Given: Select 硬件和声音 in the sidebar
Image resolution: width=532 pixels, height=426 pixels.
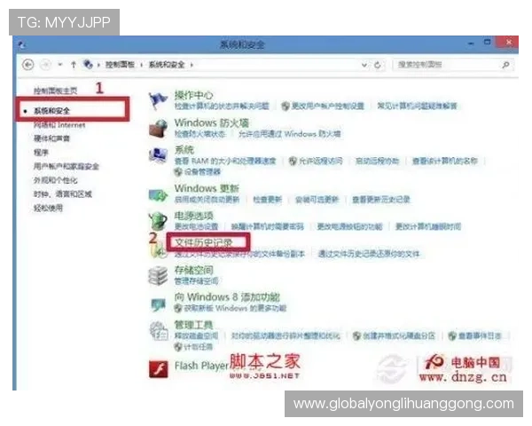Looking at the screenshot, I should pyautogui.click(x=51, y=138).
